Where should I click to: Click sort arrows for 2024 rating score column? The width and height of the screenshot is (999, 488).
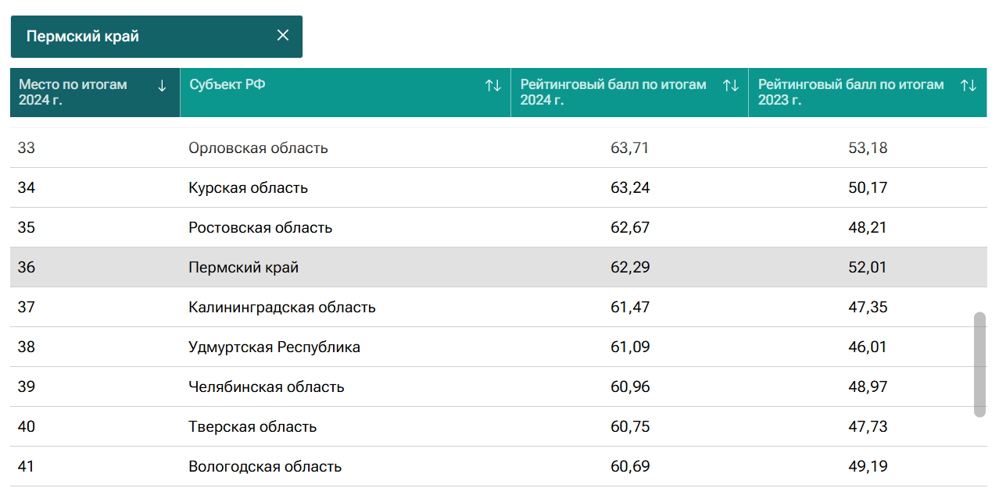[x=730, y=86]
